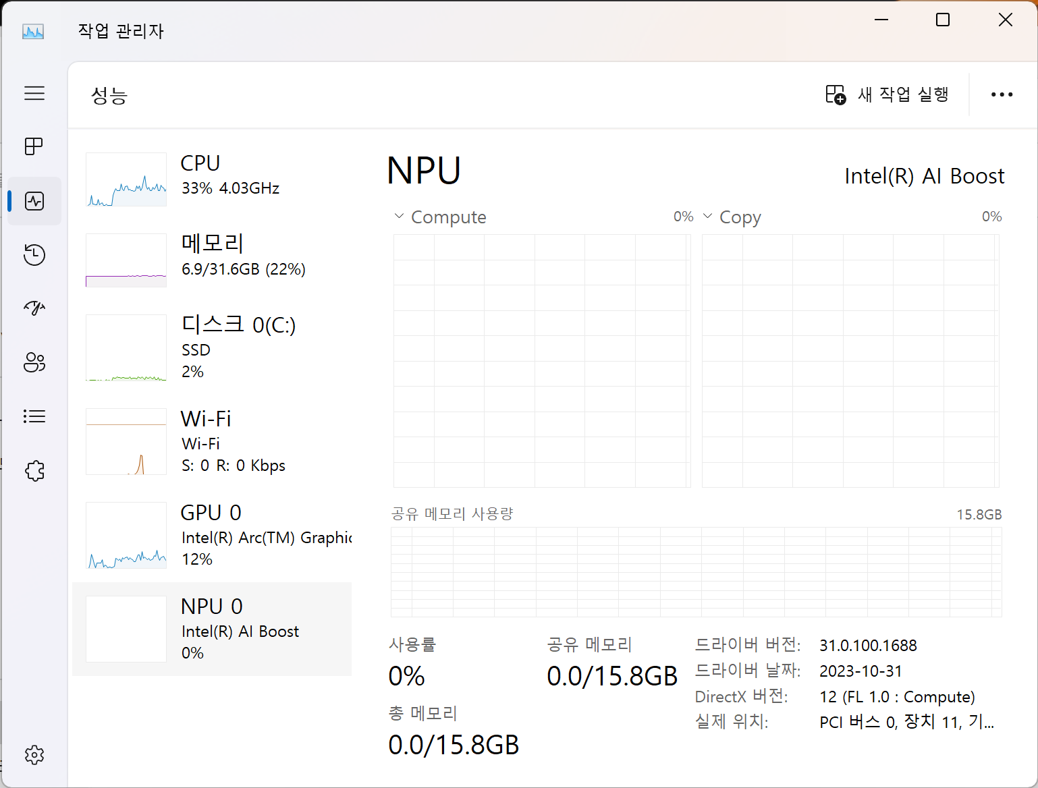Click the Wi-Fi throughput mini graph

pos(126,442)
